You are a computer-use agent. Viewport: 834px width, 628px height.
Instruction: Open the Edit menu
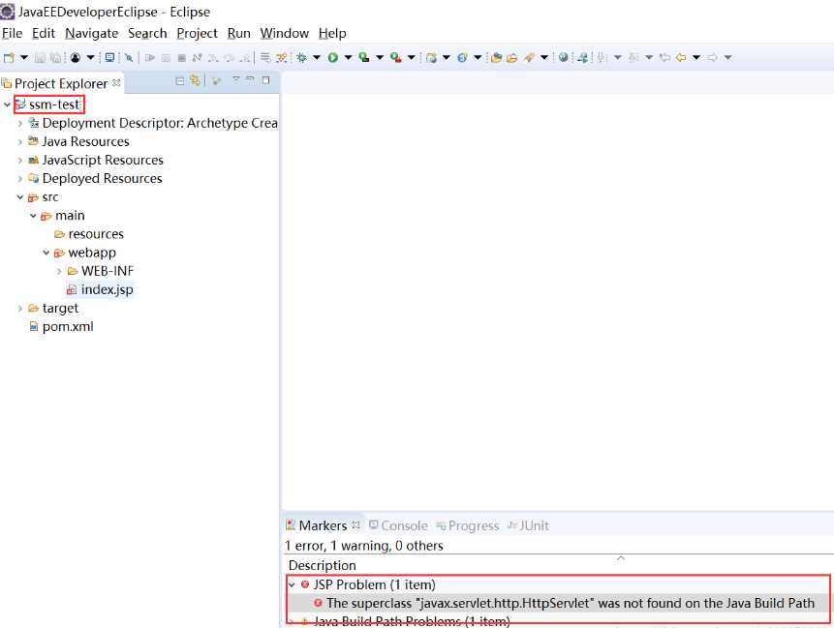click(x=43, y=33)
